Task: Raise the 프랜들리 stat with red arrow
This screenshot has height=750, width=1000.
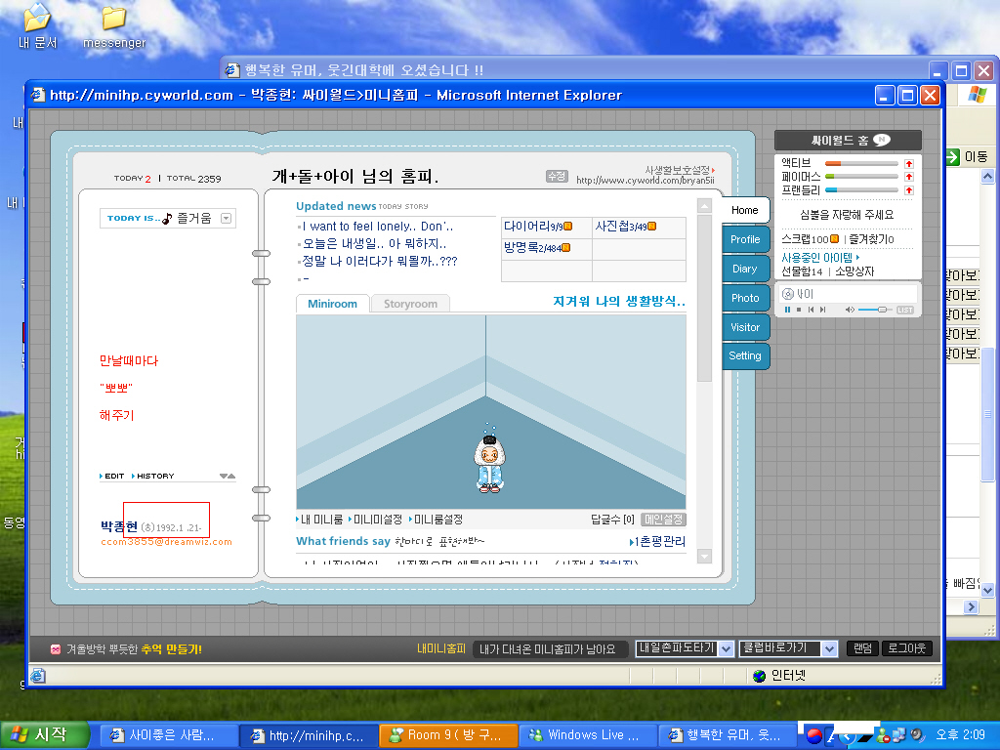Action: [x=909, y=190]
